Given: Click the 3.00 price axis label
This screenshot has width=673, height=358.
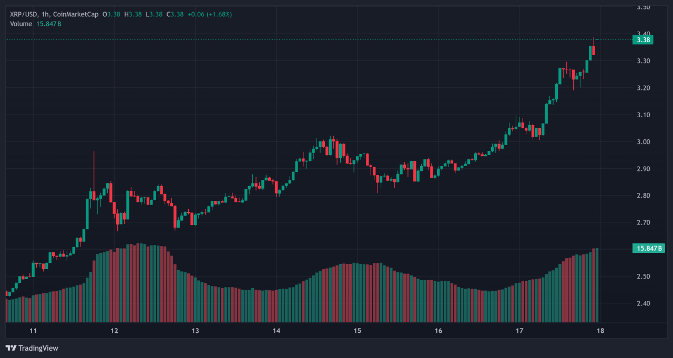Looking at the screenshot, I should point(644,142).
